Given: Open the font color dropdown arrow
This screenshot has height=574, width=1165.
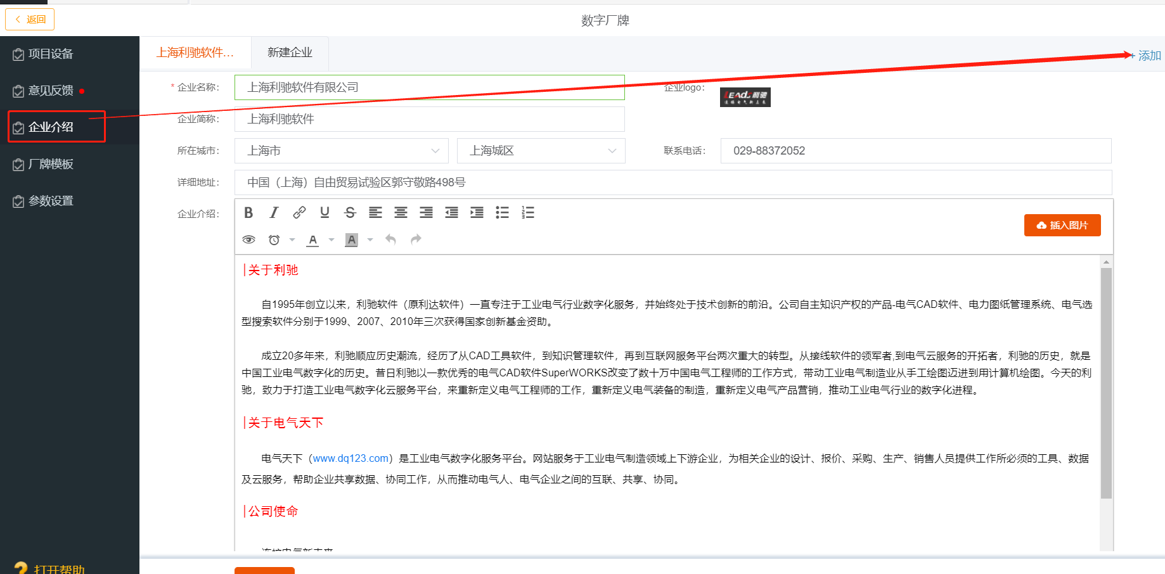Looking at the screenshot, I should click(331, 239).
